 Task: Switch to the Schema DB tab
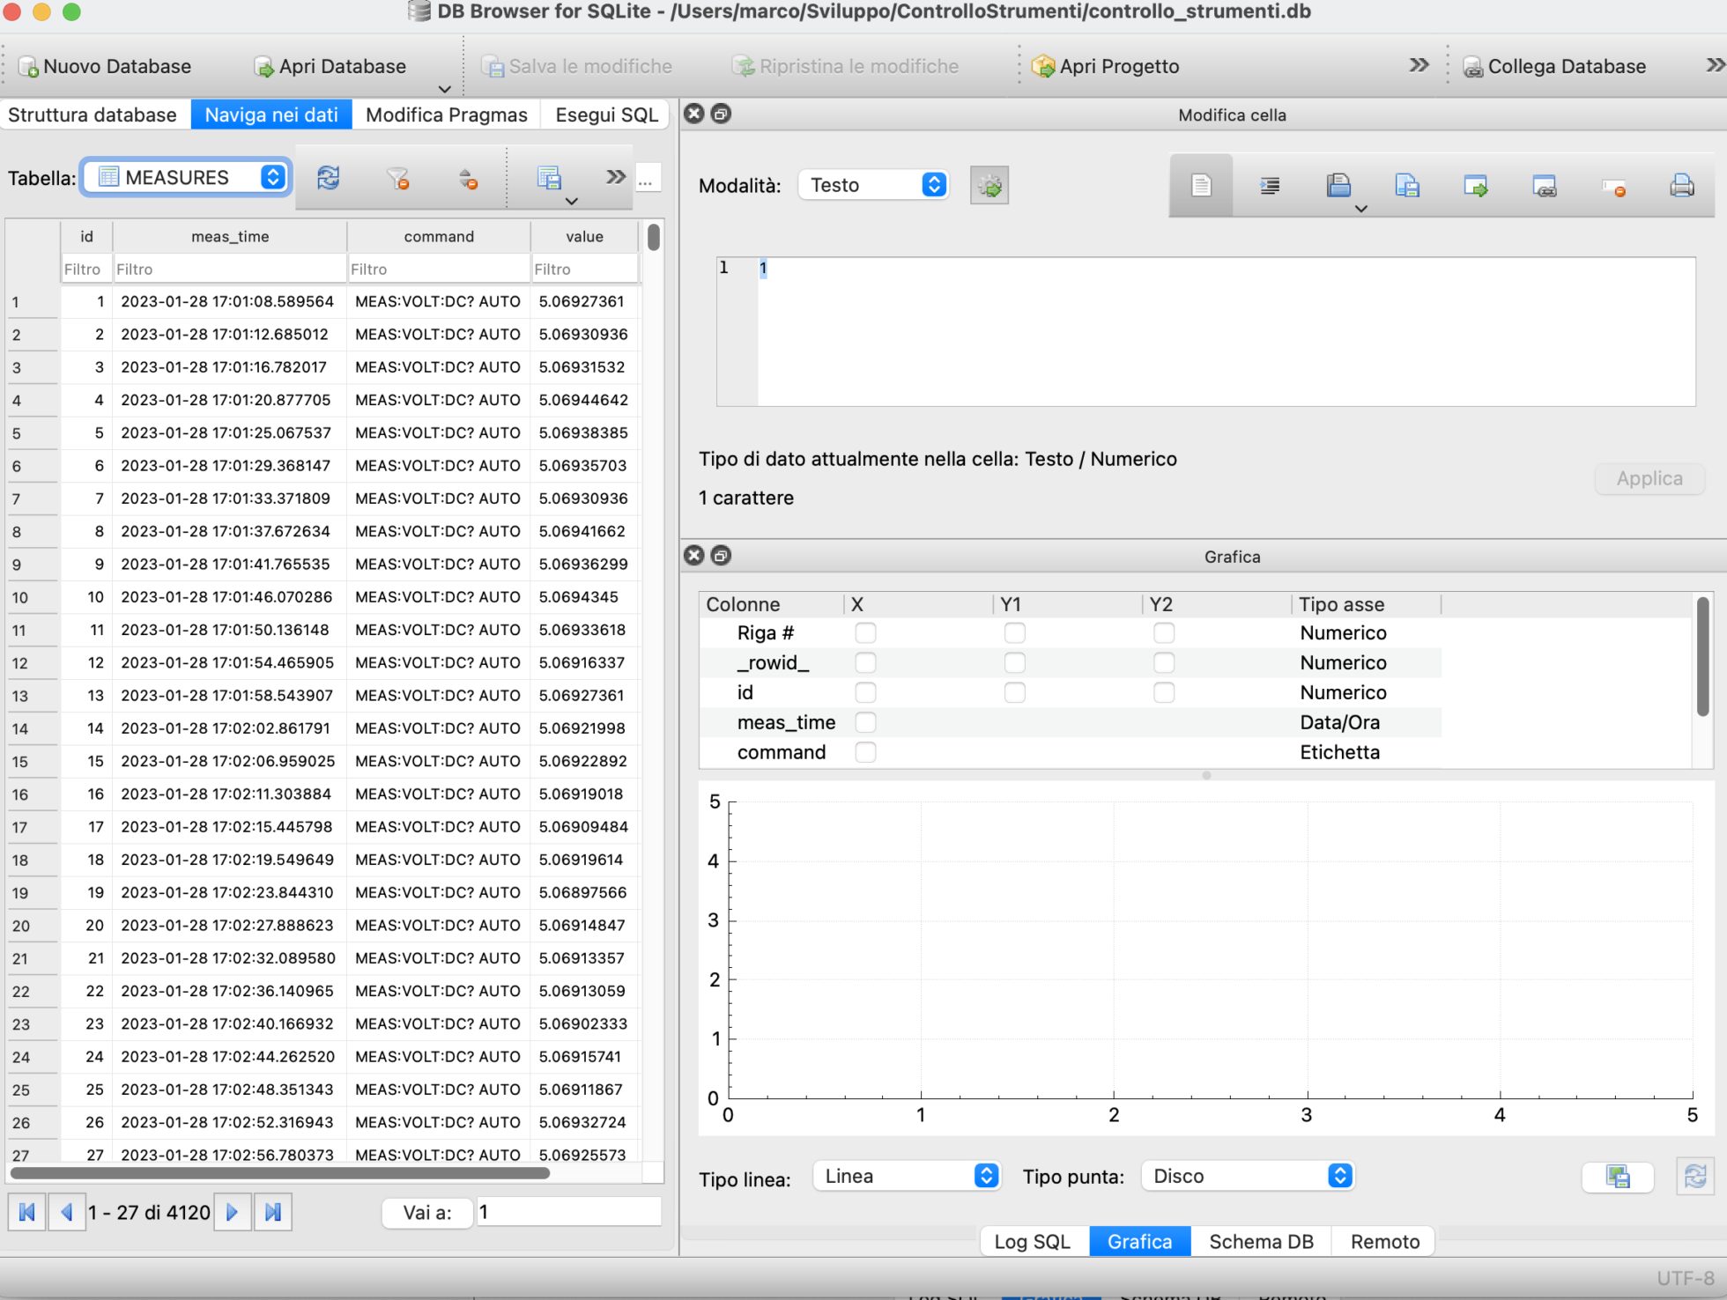[1261, 1241]
